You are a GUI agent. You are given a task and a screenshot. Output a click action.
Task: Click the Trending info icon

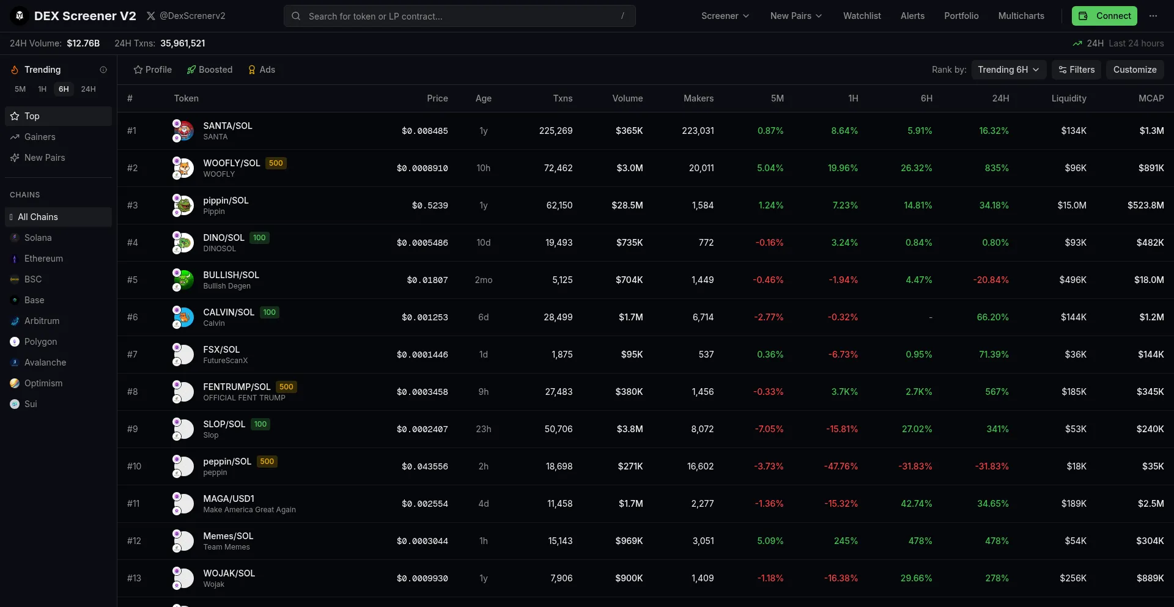[x=103, y=70]
